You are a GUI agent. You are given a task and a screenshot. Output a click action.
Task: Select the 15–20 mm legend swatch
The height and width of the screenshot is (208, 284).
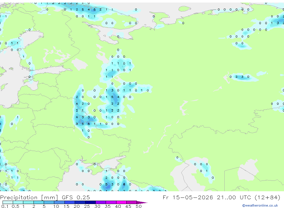[70, 202]
